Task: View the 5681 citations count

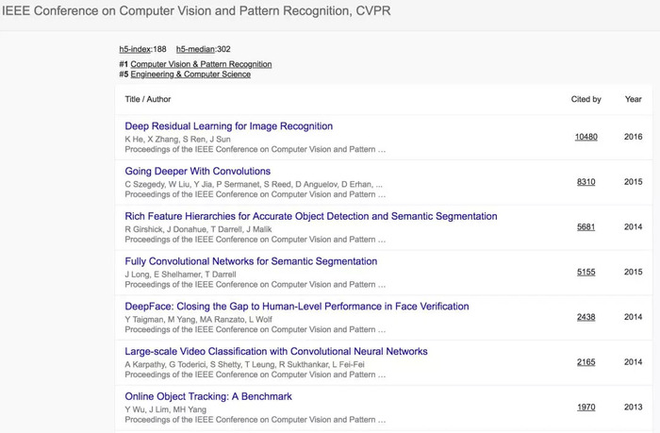Action: click(586, 227)
